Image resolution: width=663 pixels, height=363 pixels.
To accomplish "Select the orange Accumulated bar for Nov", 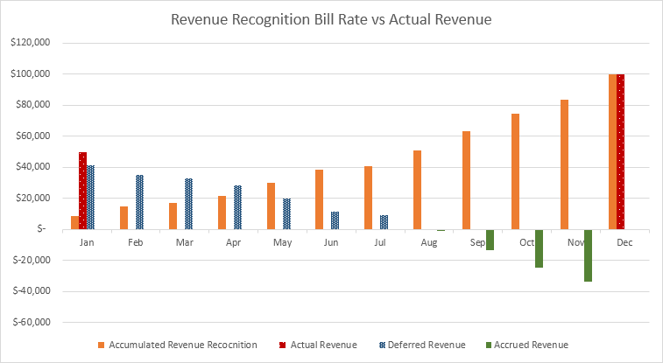I will click(x=564, y=164).
